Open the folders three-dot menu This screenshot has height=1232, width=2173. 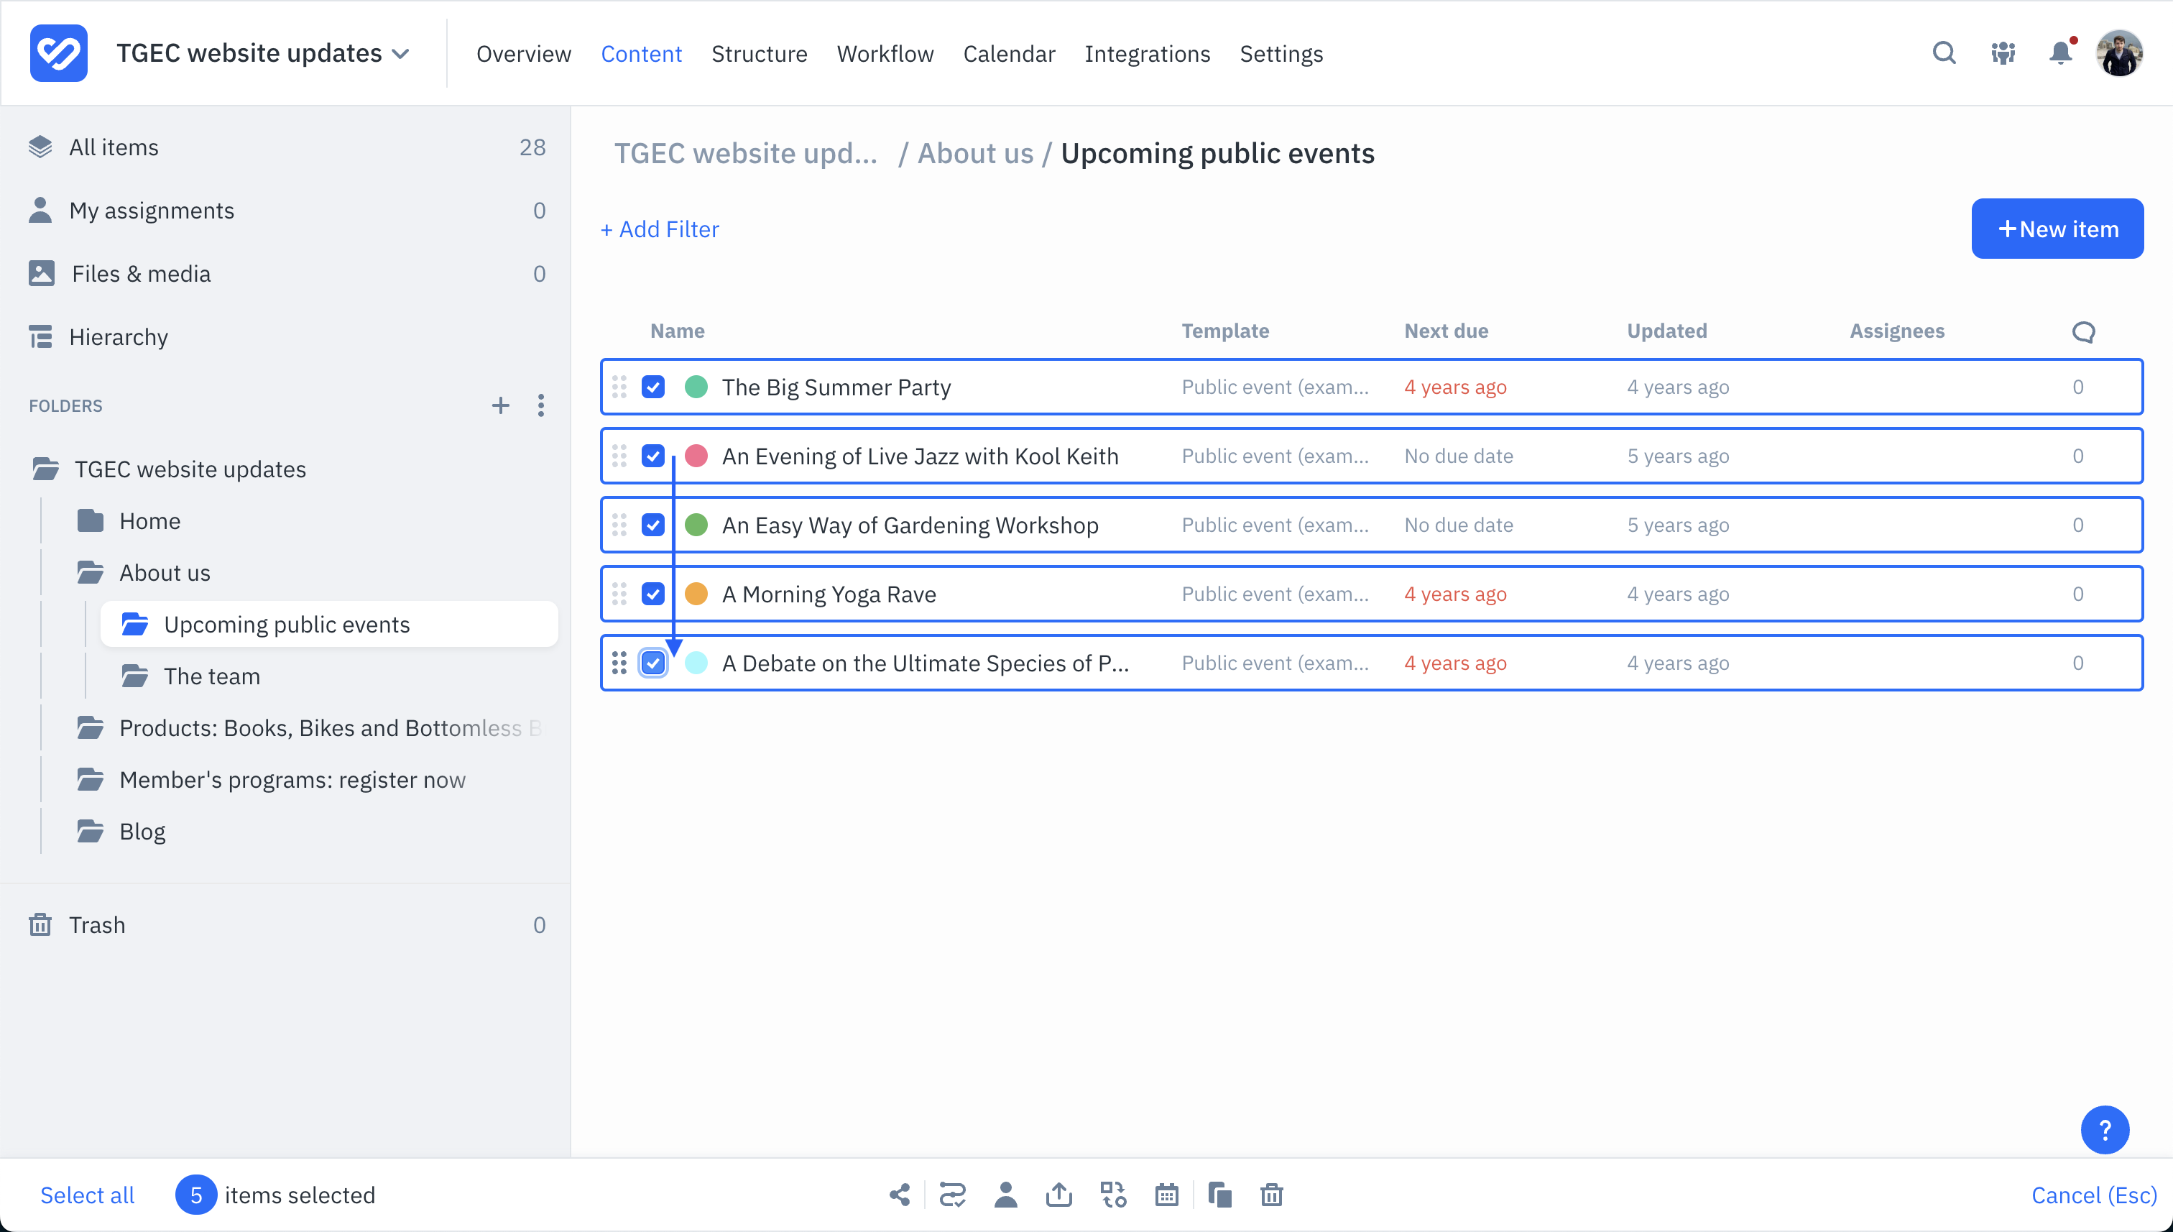tap(540, 405)
